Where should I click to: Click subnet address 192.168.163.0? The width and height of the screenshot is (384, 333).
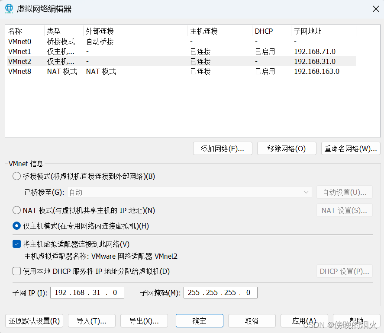(316, 71)
